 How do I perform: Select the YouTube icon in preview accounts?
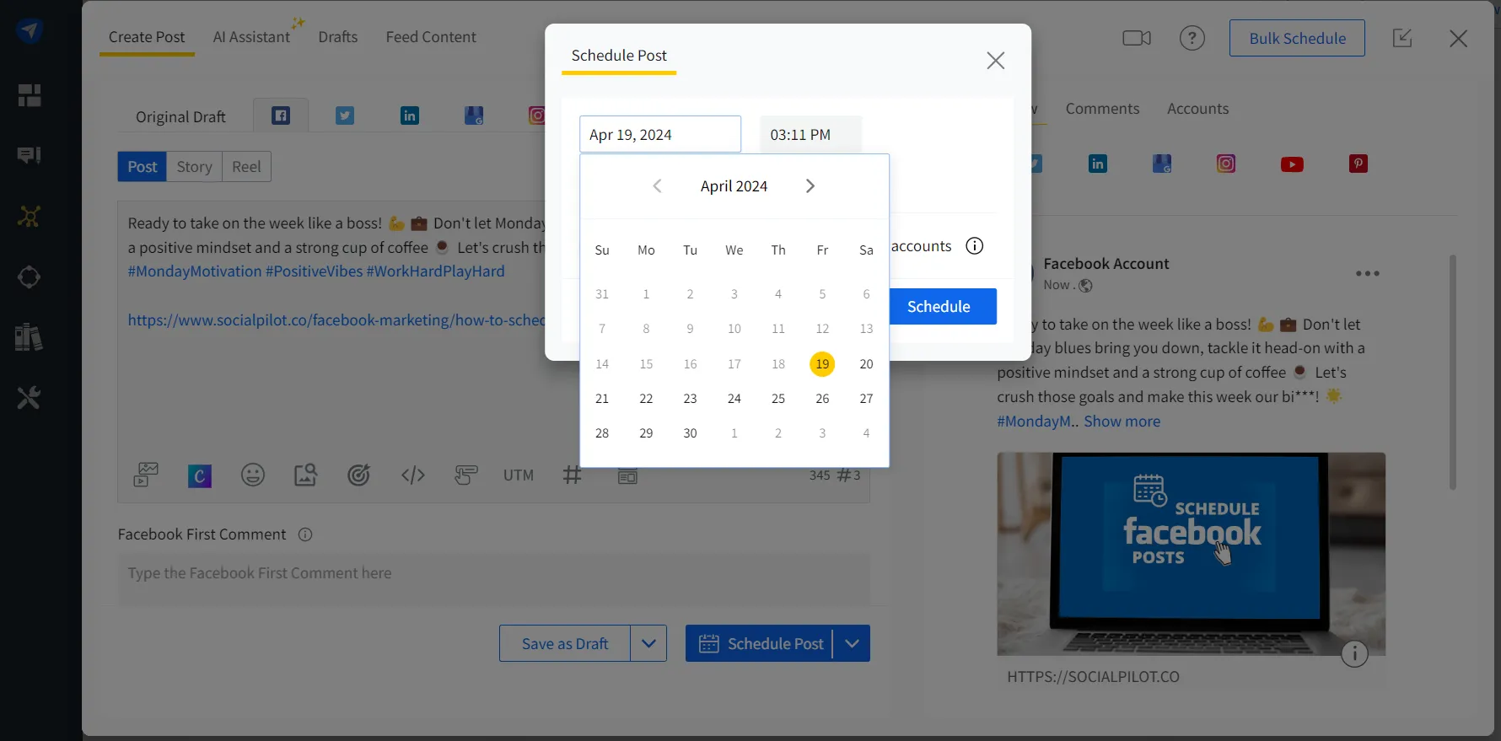[1291, 164]
